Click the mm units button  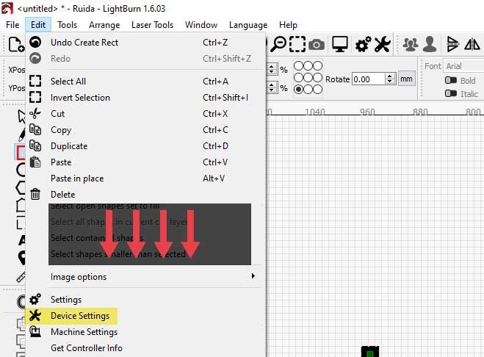coord(406,79)
